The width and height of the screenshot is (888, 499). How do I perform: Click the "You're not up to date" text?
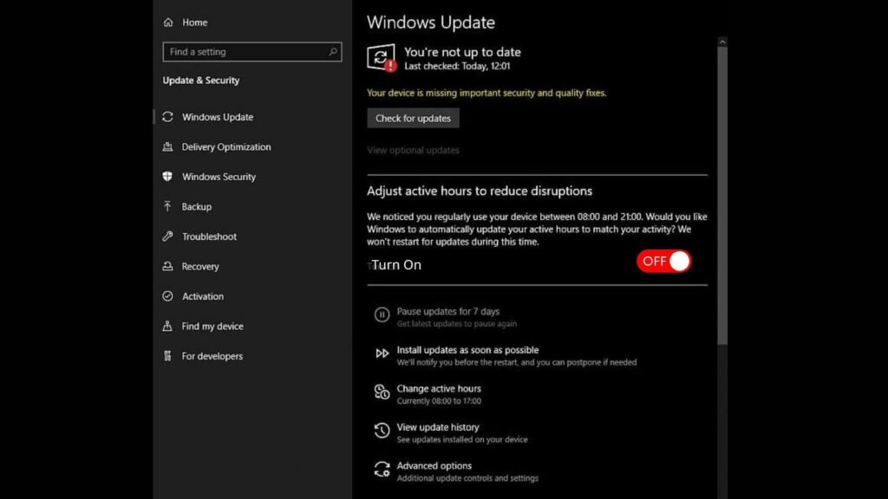tap(462, 52)
